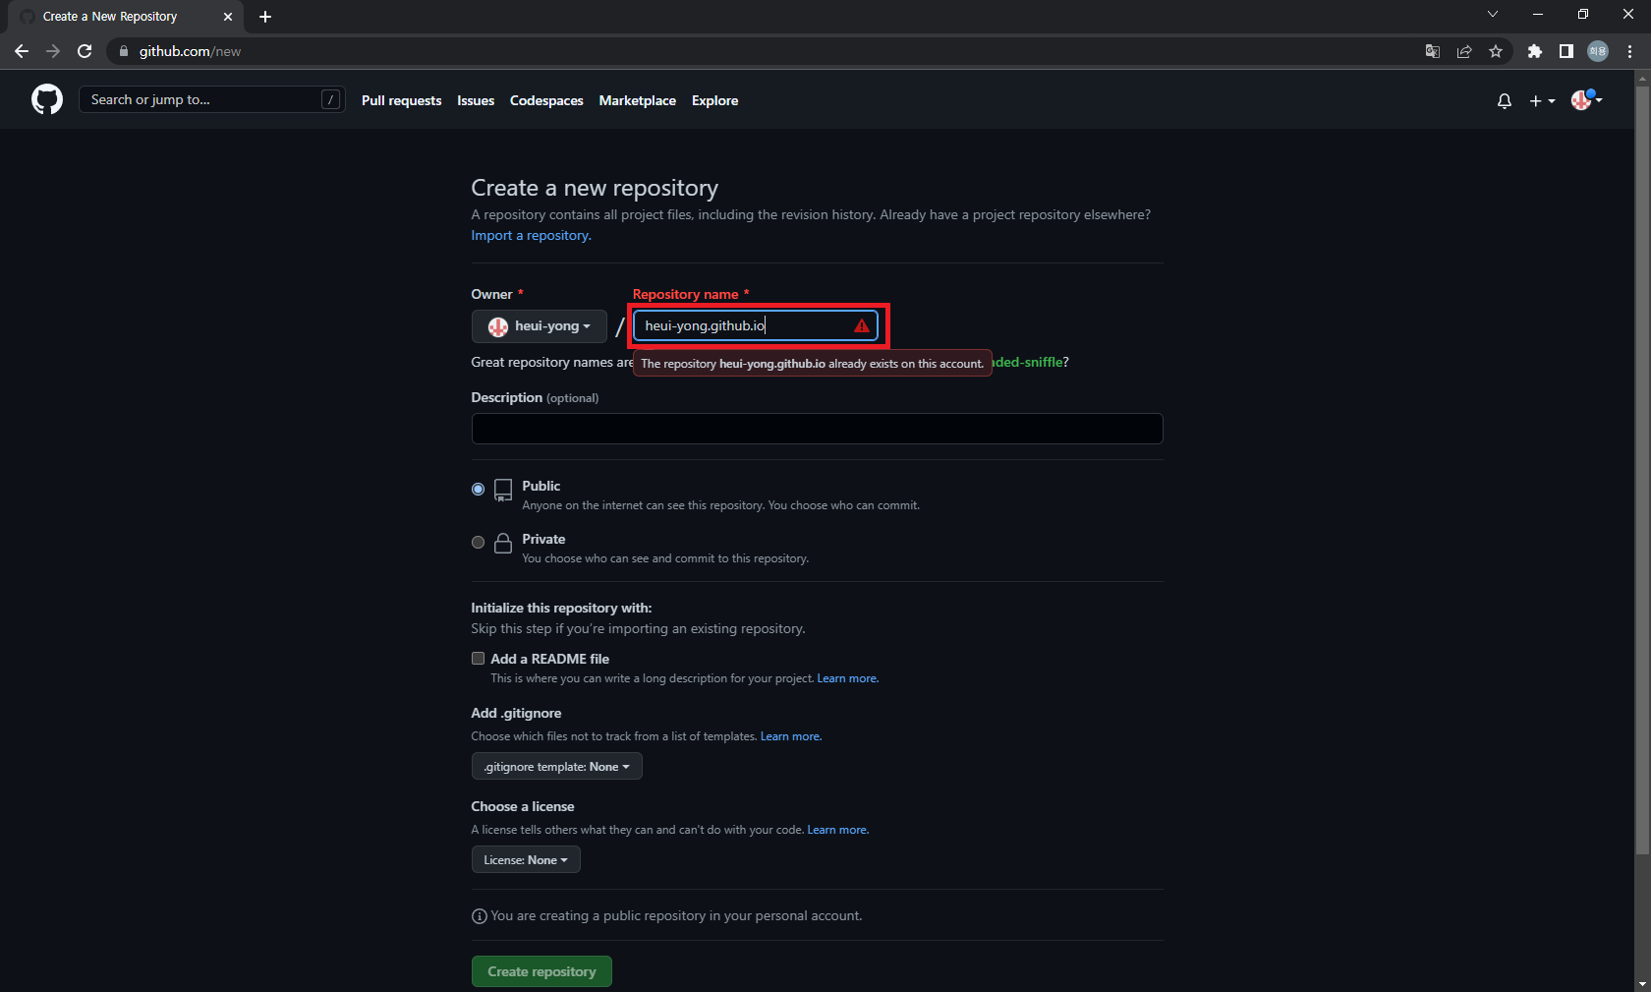
Task: Open the tab search chevron
Action: point(1492,14)
